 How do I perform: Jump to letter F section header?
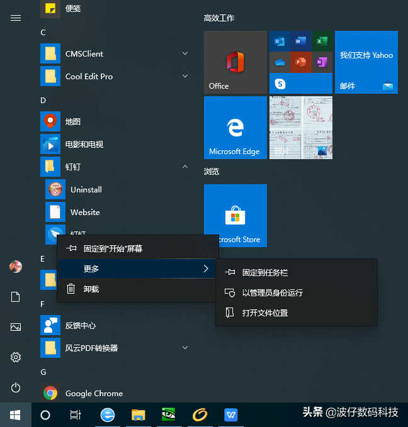[42, 304]
